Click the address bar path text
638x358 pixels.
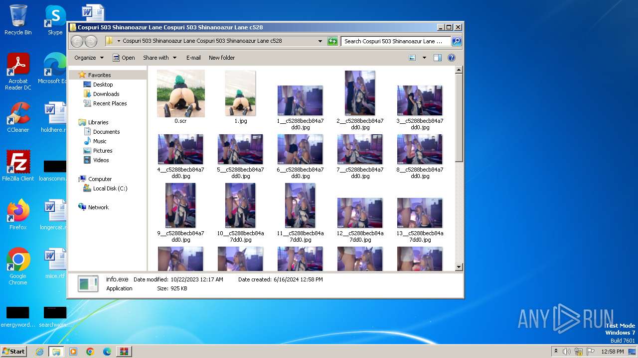202,41
